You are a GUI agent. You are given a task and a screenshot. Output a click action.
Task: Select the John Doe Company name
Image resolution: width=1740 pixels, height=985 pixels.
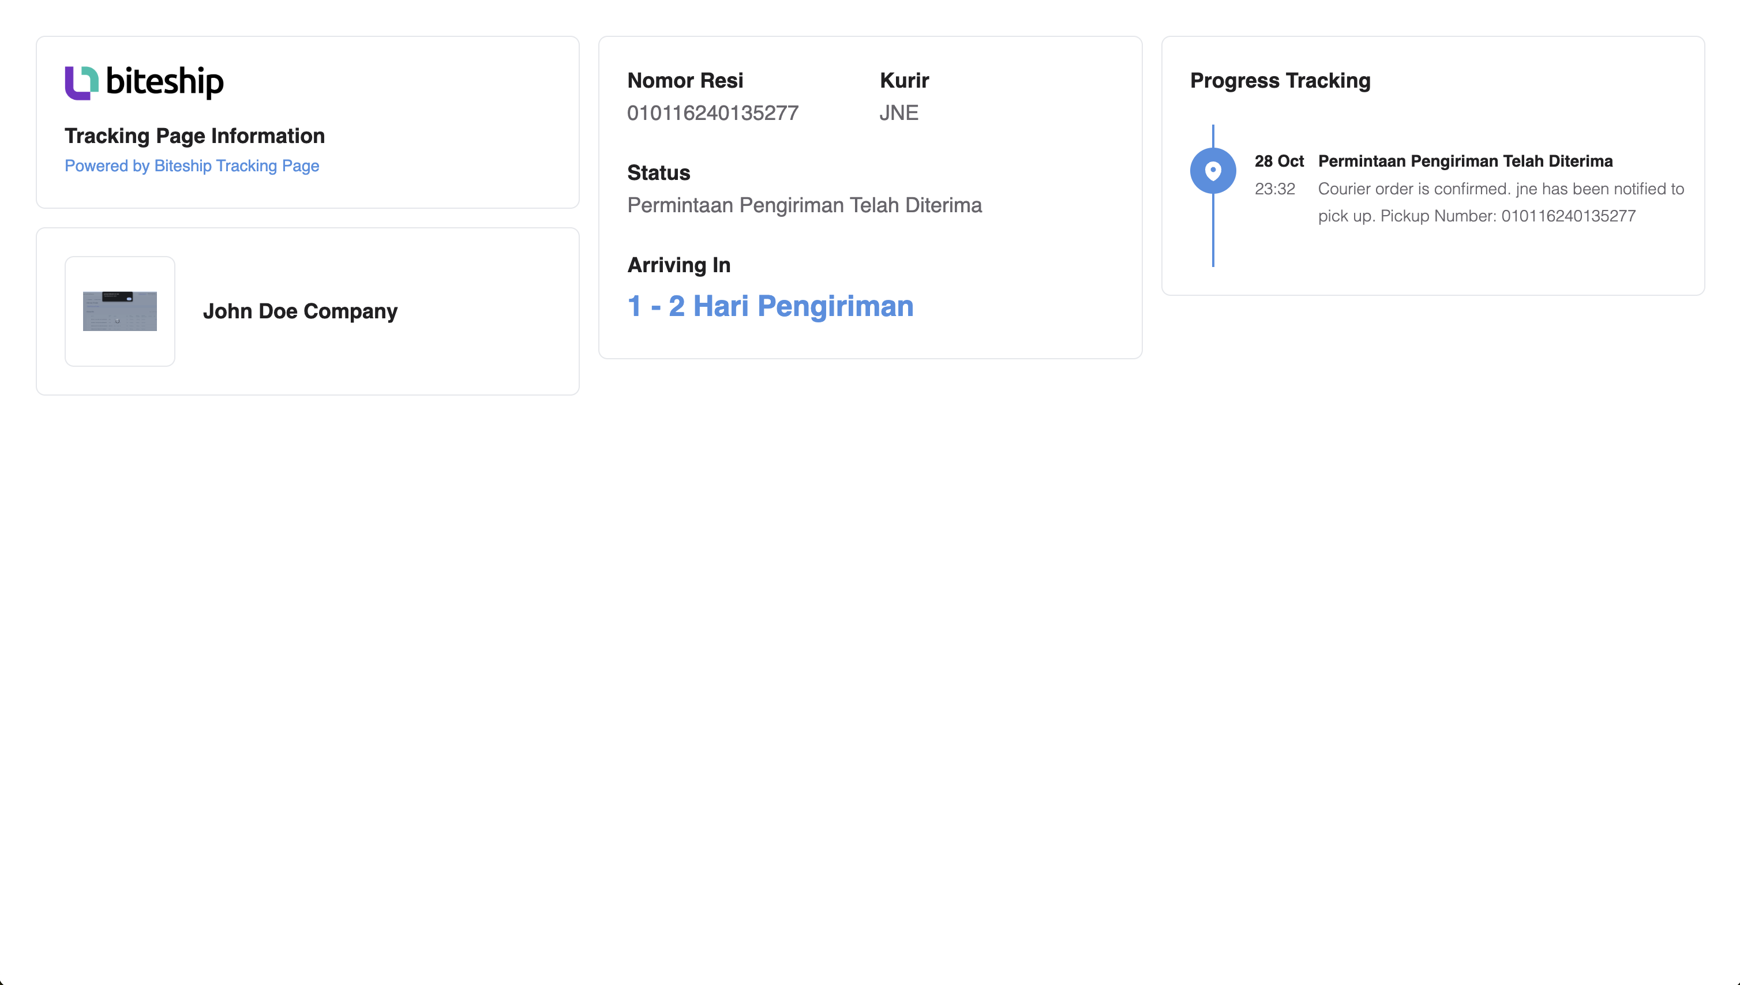pyautogui.click(x=300, y=311)
